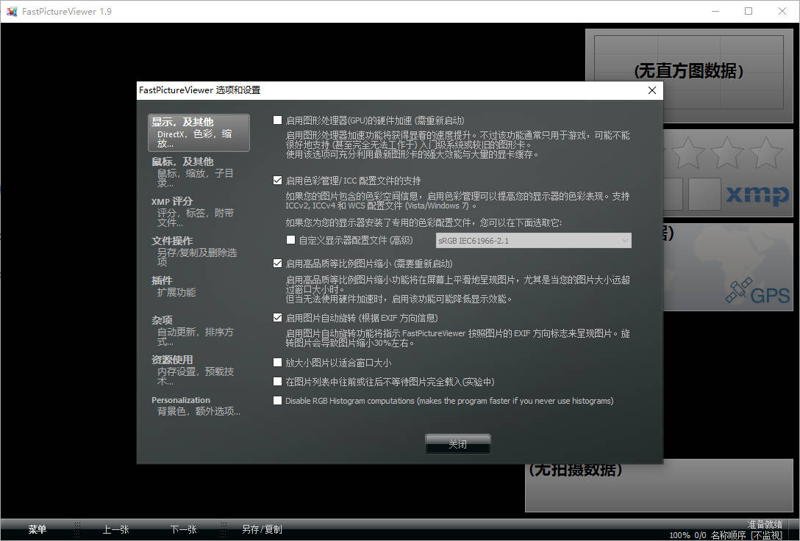Open sRGB IEC61966-2.1 profile dropdown
This screenshot has width=800, height=541.
(534, 241)
